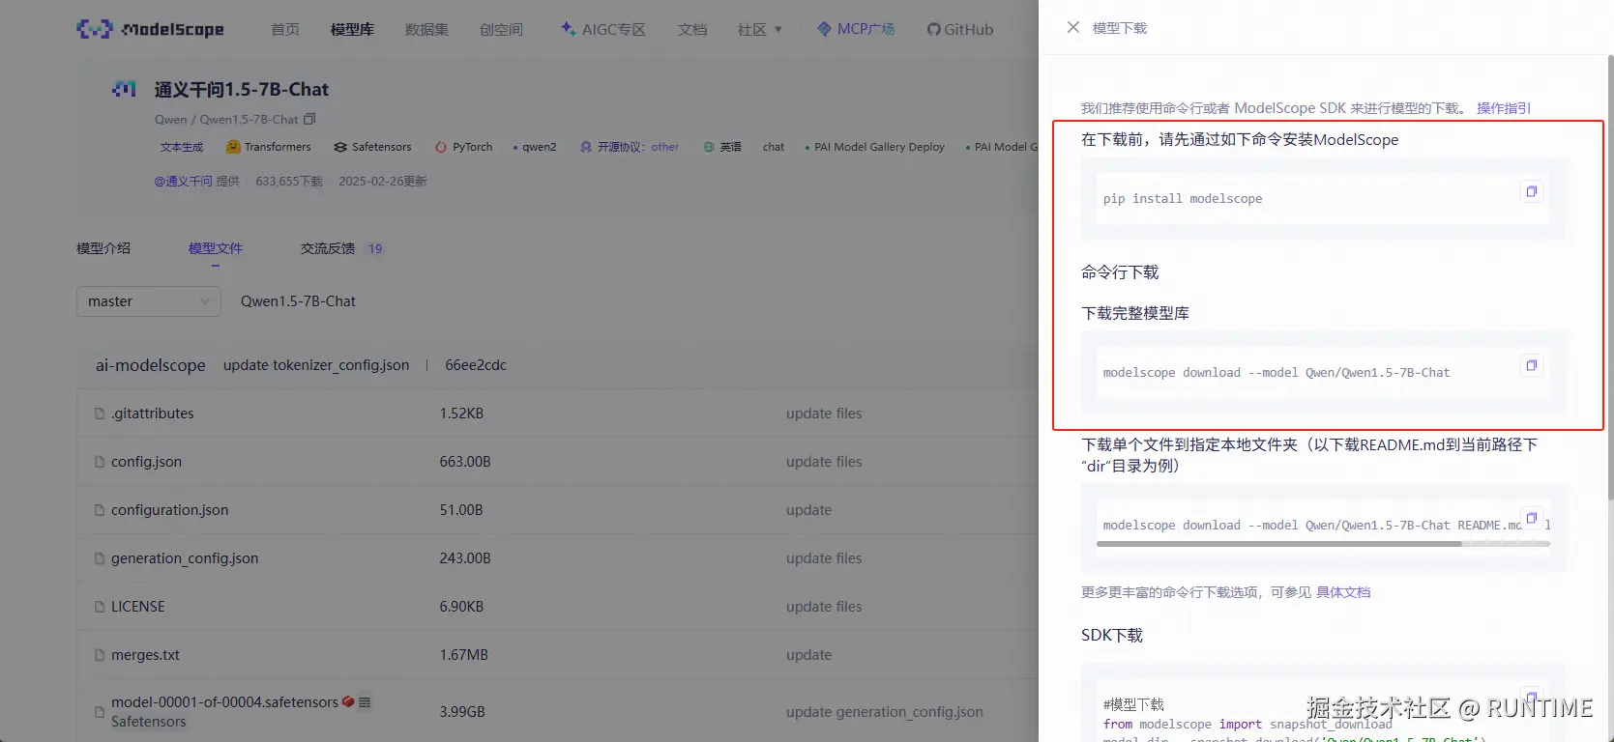Click the ModelScope logo
The height and width of the screenshot is (742, 1614).
pos(150,29)
